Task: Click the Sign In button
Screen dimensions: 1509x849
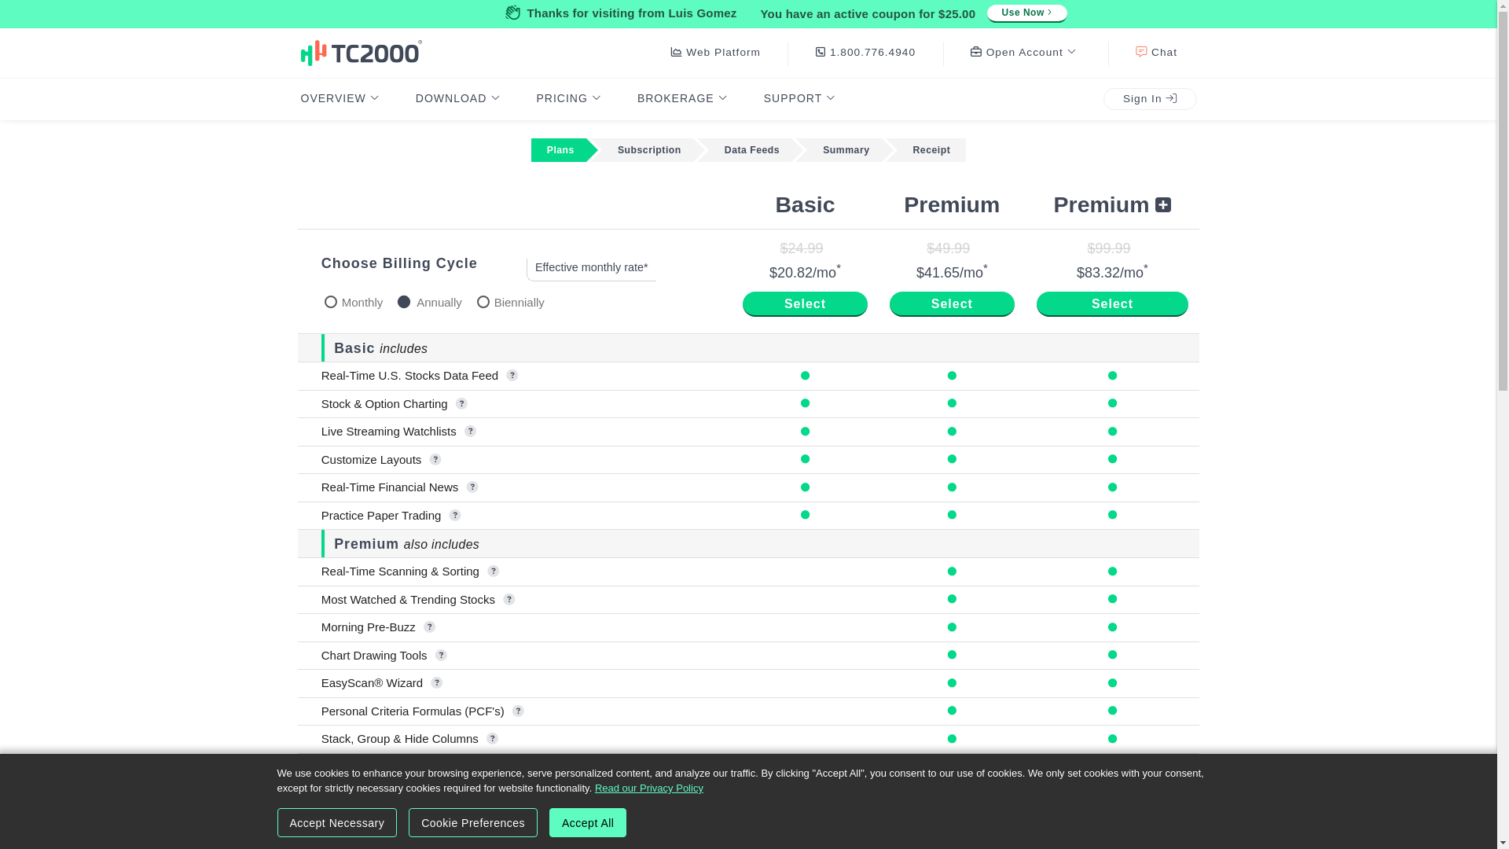Action: [x=1150, y=99]
